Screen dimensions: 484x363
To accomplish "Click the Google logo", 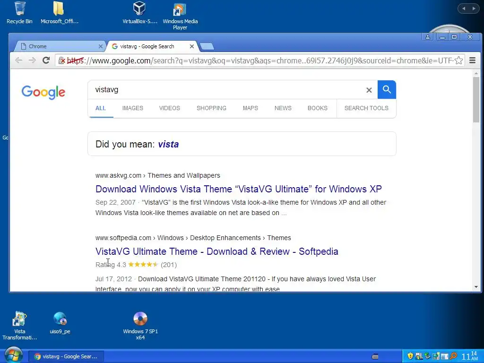I will pos(43,92).
